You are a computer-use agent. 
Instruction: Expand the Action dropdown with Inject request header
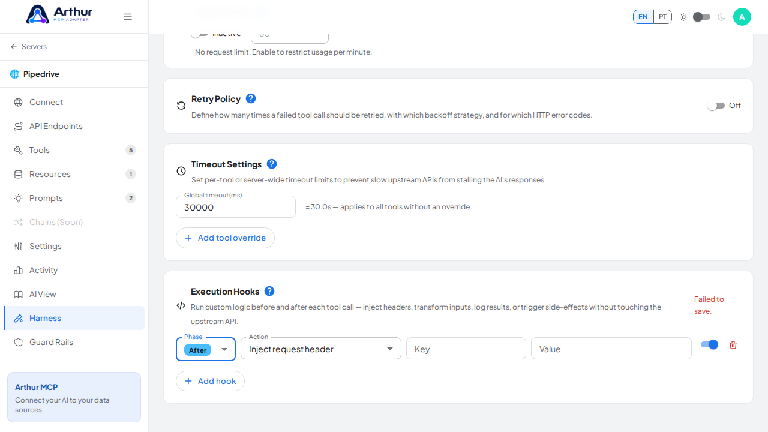[321, 349]
